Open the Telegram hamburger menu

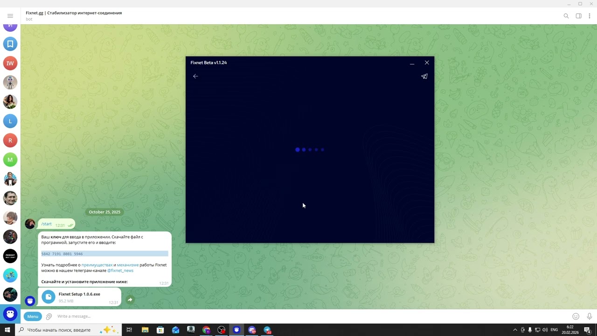(x=10, y=16)
